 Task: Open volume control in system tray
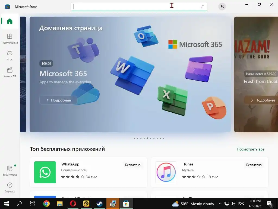[233, 204]
